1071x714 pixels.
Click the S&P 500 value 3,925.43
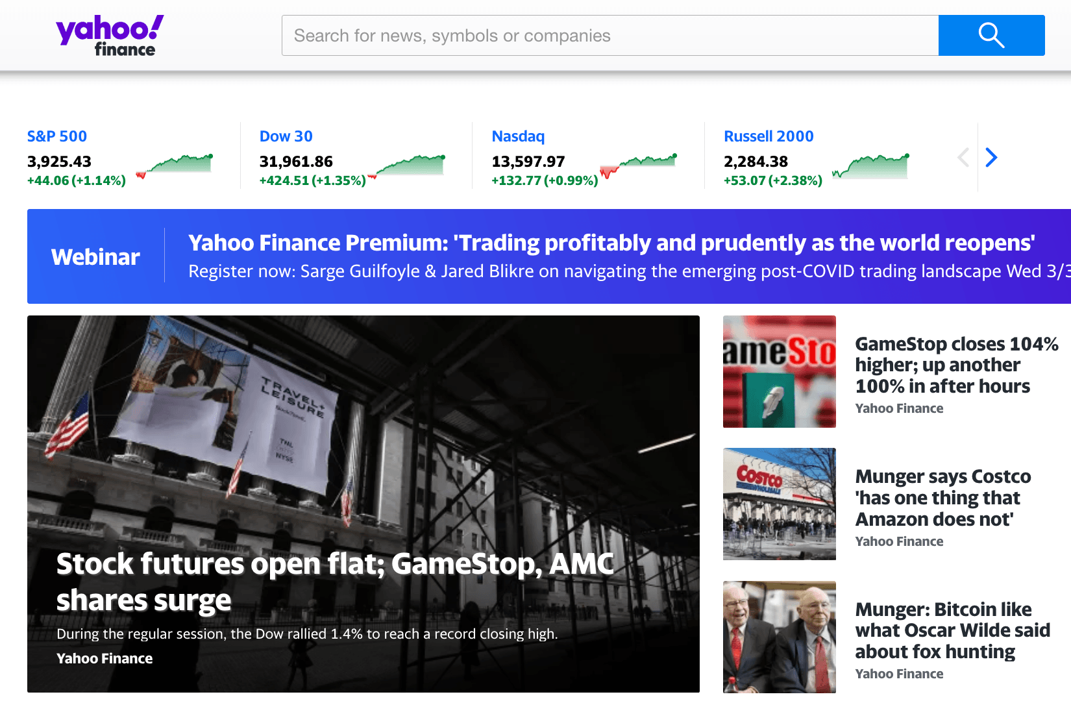tap(59, 162)
